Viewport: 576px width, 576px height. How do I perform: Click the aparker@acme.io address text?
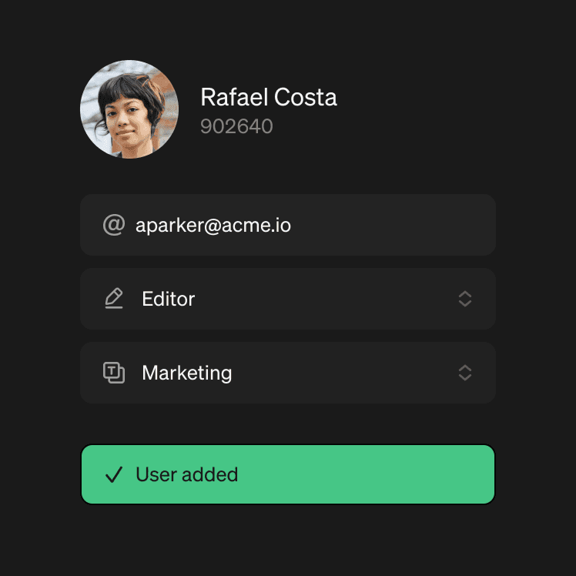click(213, 225)
